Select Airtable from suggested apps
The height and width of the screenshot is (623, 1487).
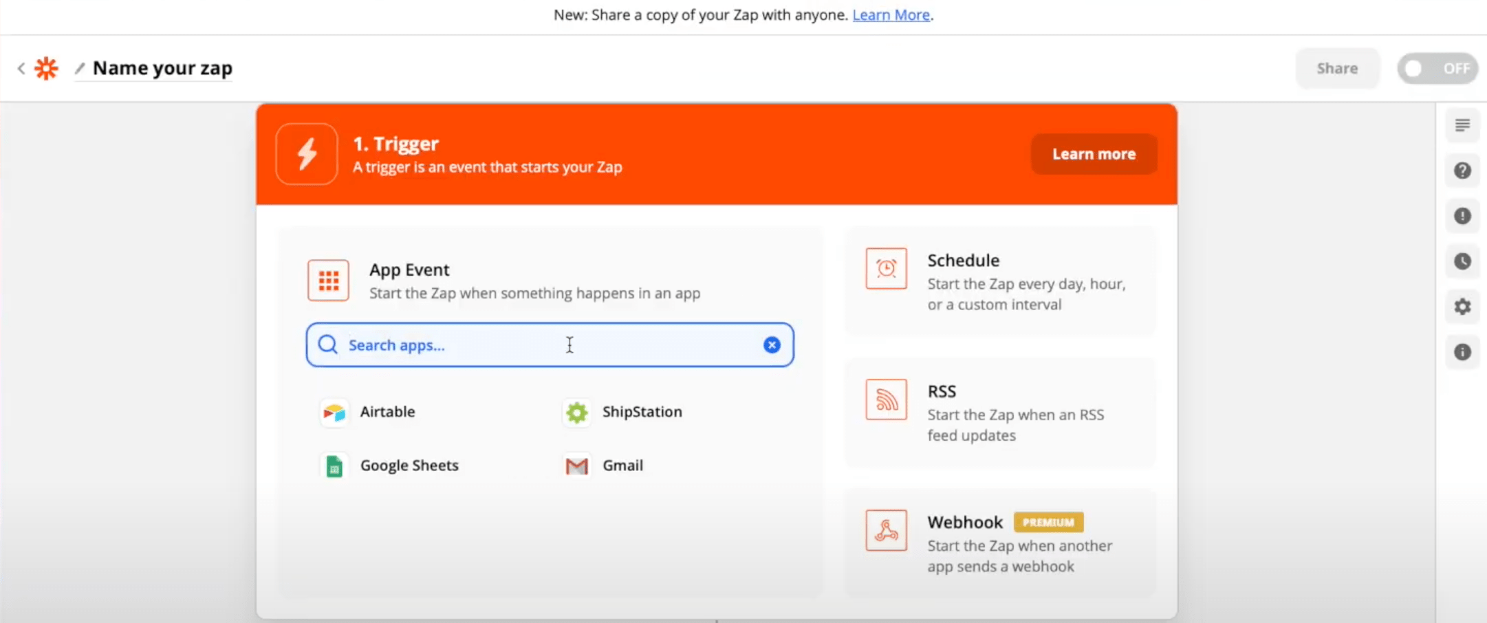(x=387, y=412)
